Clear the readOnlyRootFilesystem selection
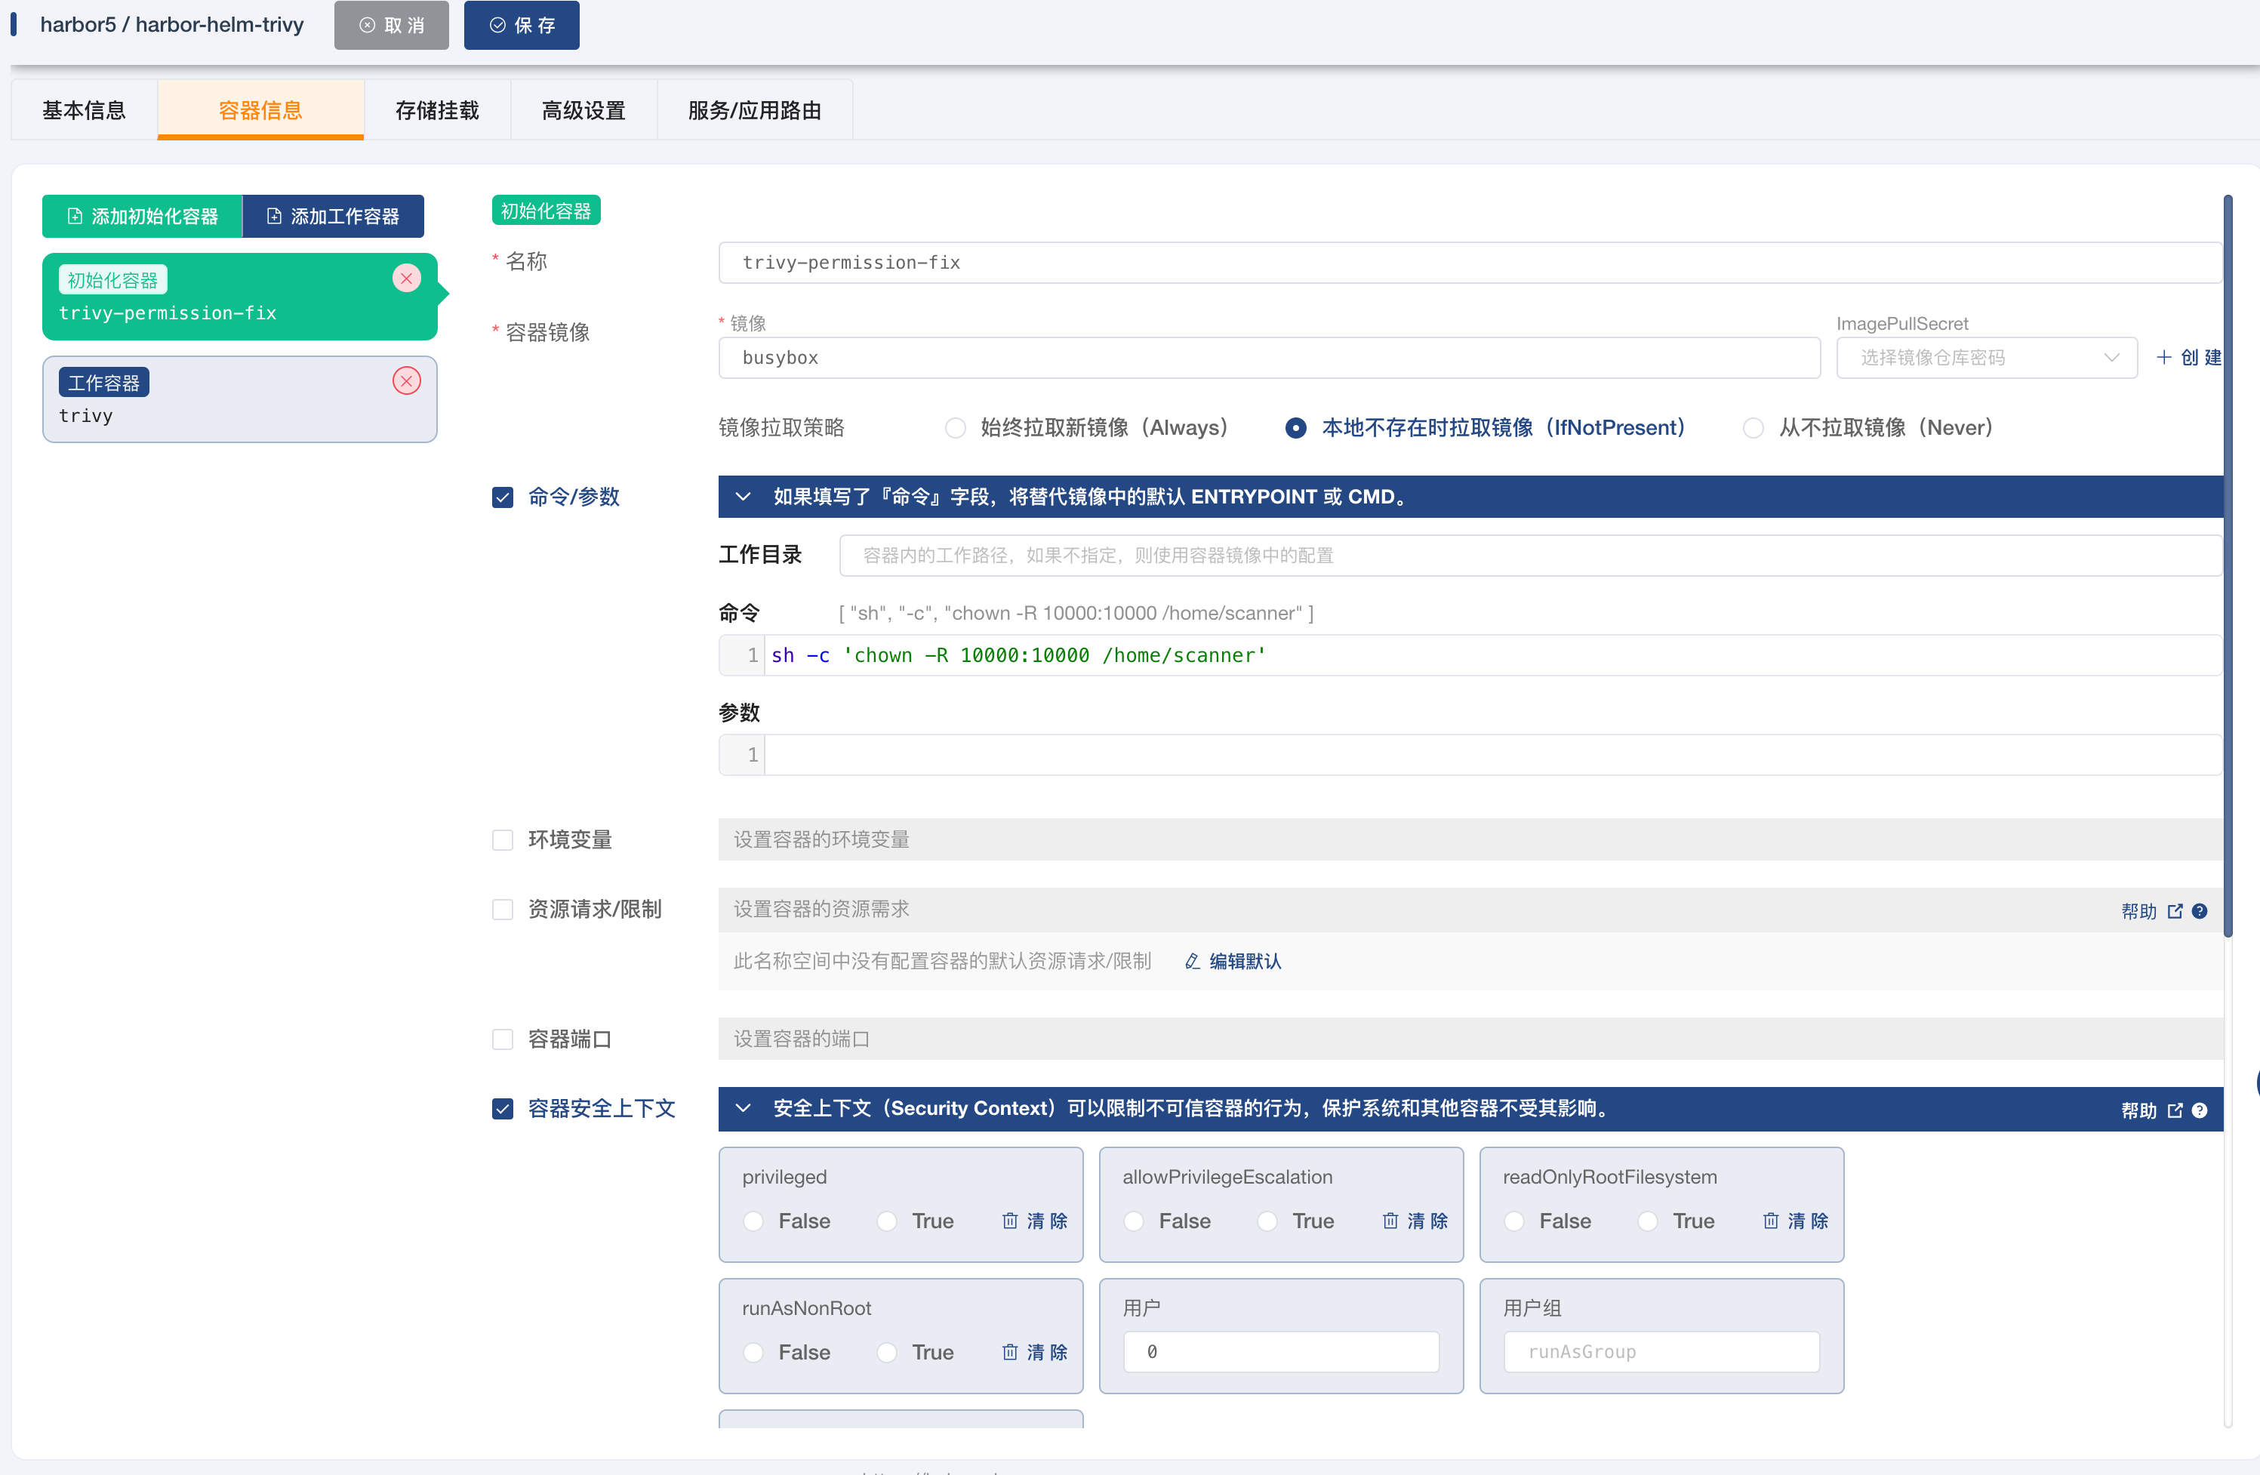Viewport: 2260px width, 1475px height. click(x=1795, y=1221)
